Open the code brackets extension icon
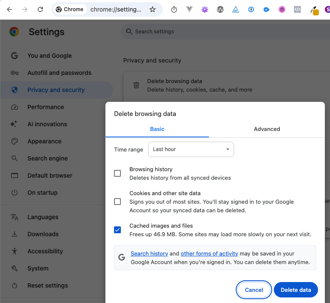330x303 pixels. point(297,9)
